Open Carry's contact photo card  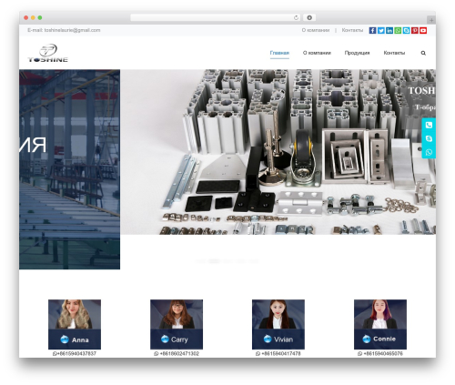pos(177,324)
